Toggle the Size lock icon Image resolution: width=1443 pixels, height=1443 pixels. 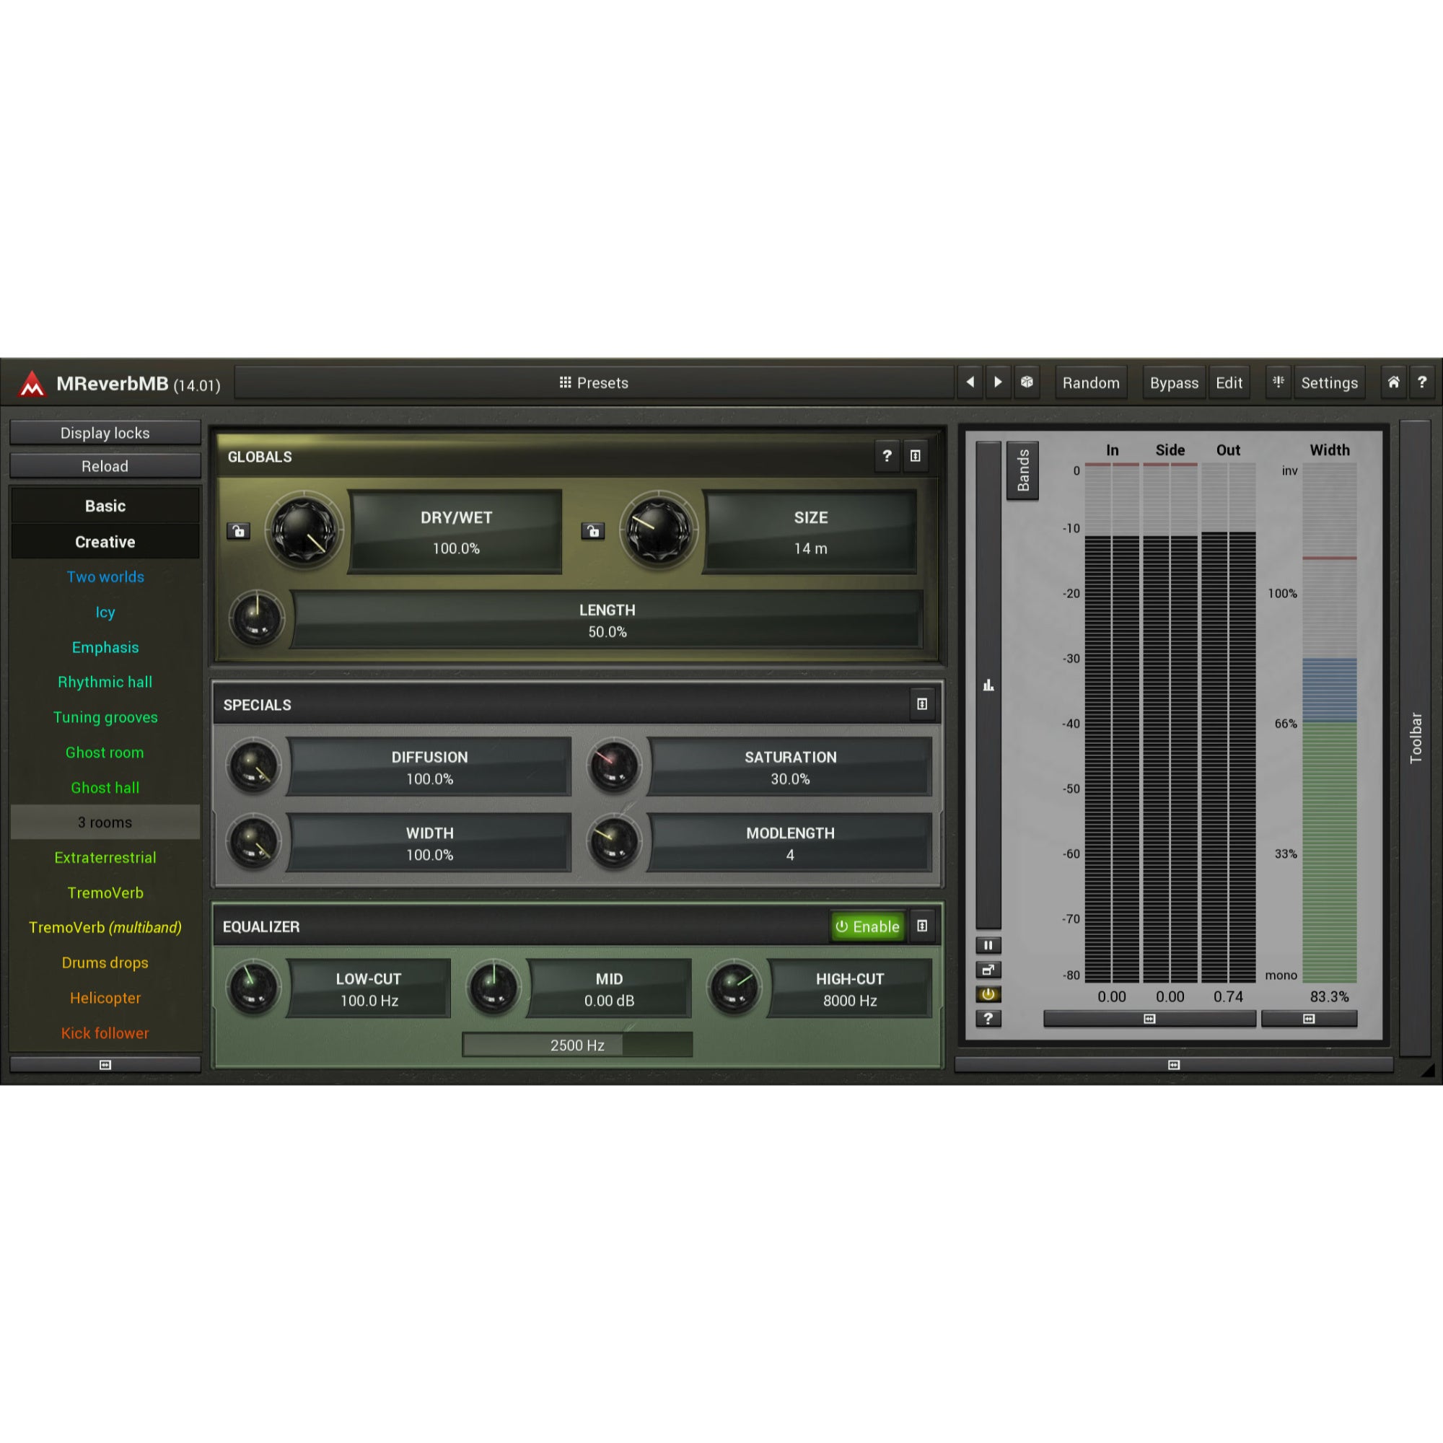tap(593, 531)
